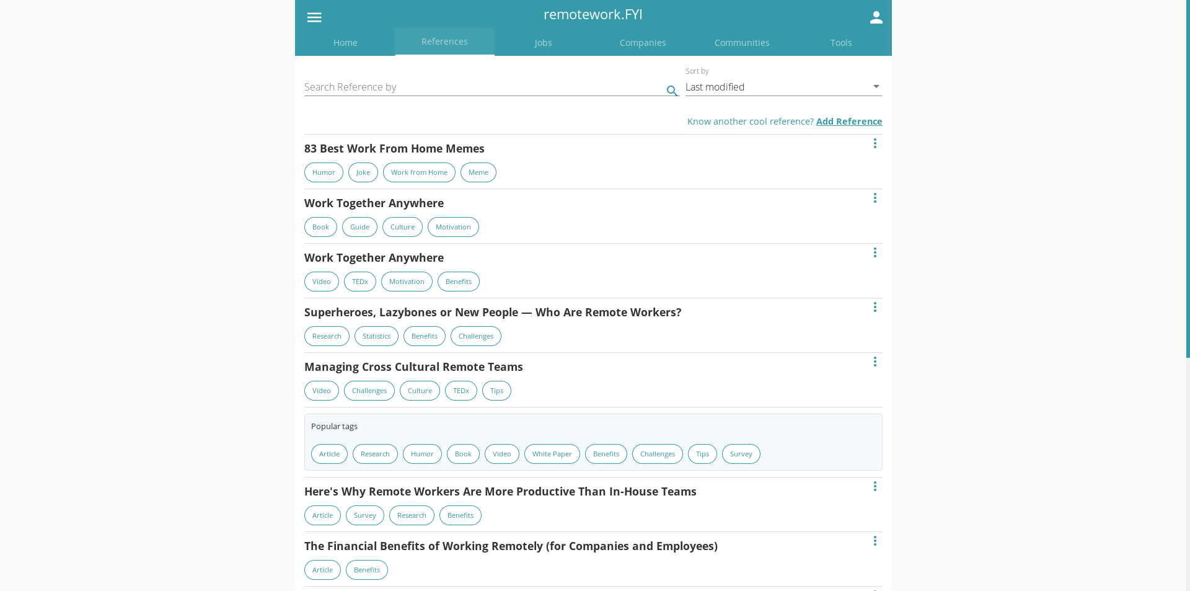This screenshot has width=1190, height=591.
Task: Open options menu for The Financial Benefits entry
Action: coord(875,541)
